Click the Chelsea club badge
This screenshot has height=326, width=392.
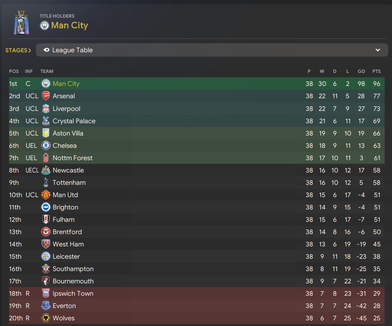click(46, 146)
